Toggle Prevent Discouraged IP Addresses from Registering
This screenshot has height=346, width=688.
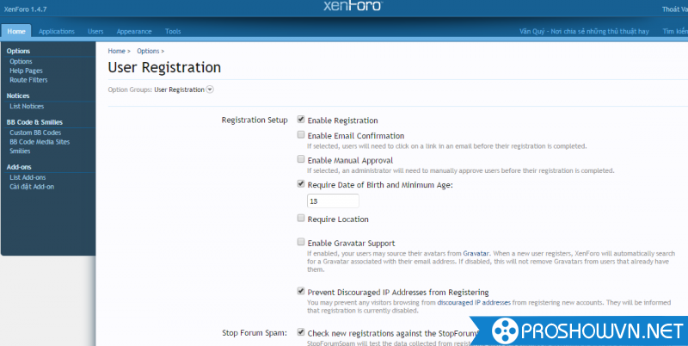(300, 292)
